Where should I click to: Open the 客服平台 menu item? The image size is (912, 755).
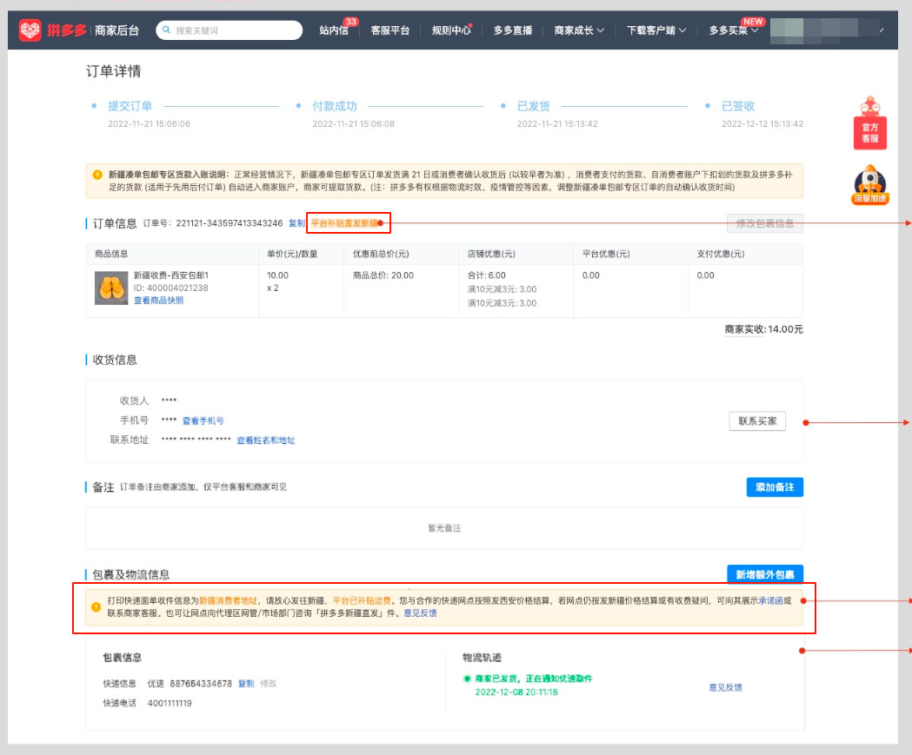point(389,29)
